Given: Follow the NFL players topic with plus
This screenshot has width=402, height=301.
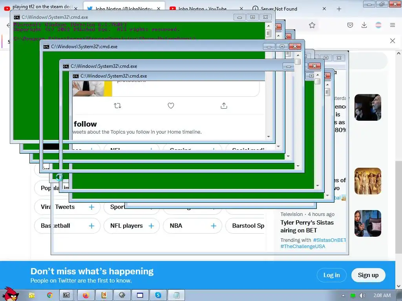Looking at the screenshot, I should [x=151, y=226].
